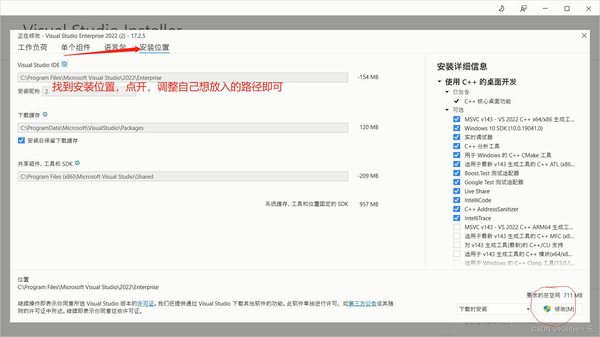
Task: Minimize the Visual Studio Installer window
Action: click(545, 8)
